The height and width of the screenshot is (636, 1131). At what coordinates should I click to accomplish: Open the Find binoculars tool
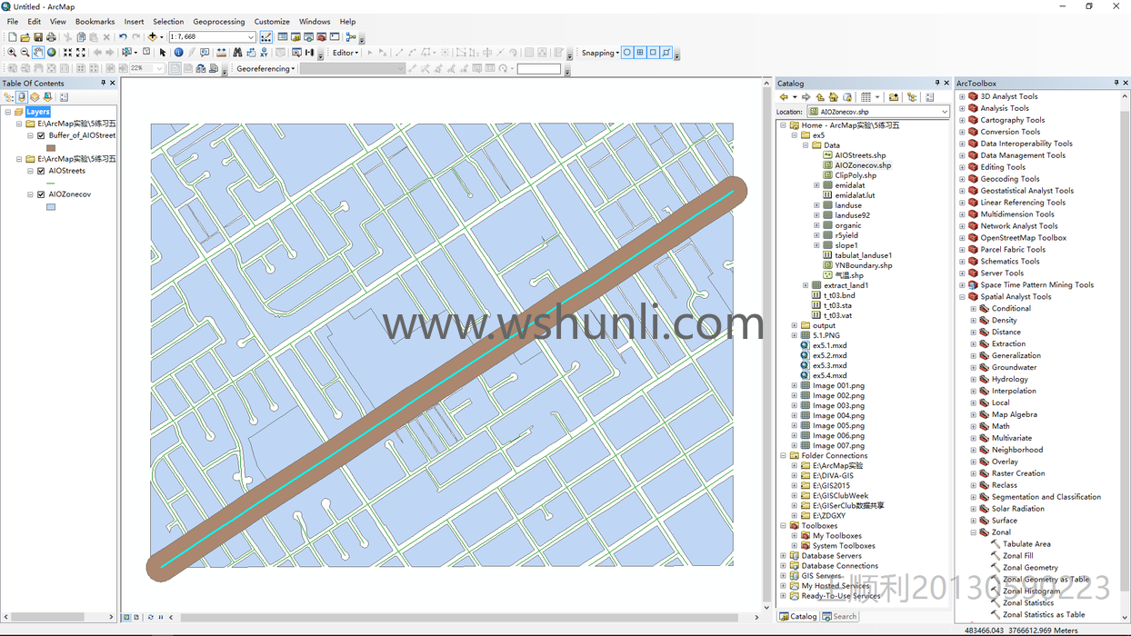click(237, 53)
